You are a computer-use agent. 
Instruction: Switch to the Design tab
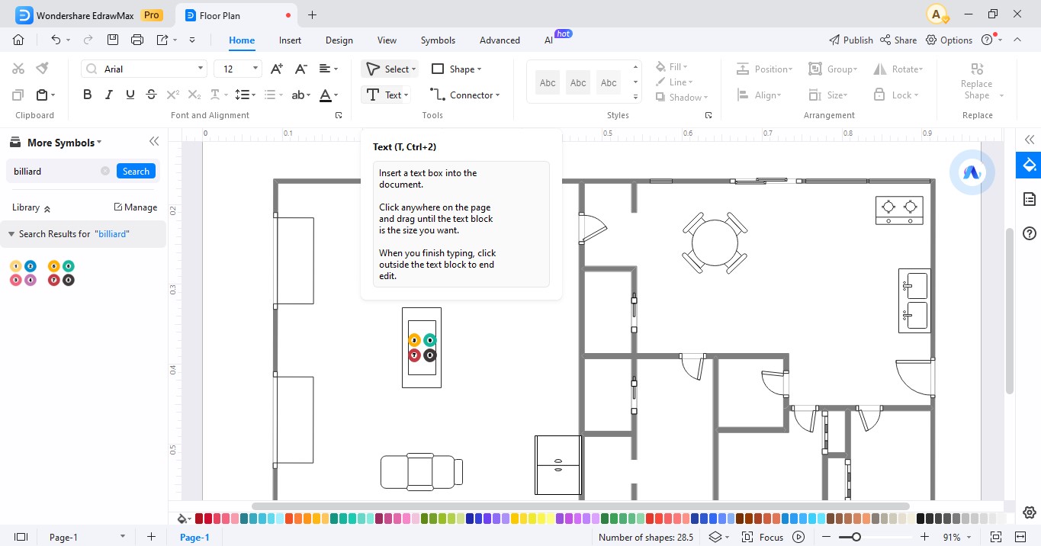(x=339, y=40)
